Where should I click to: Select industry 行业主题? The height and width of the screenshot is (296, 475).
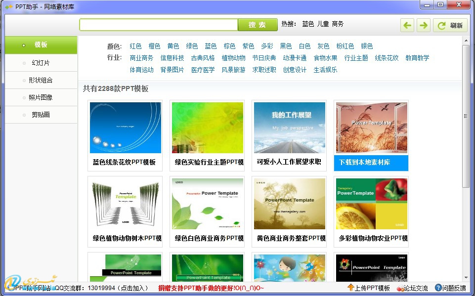[x=356, y=58]
